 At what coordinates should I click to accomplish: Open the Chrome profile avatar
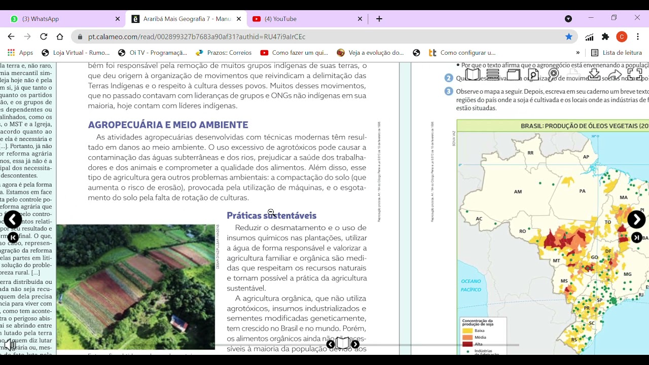[x=622, y=36]
